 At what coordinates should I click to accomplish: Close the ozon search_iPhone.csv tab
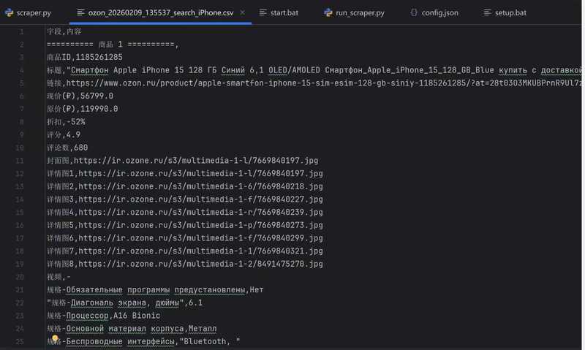(241, 13)
